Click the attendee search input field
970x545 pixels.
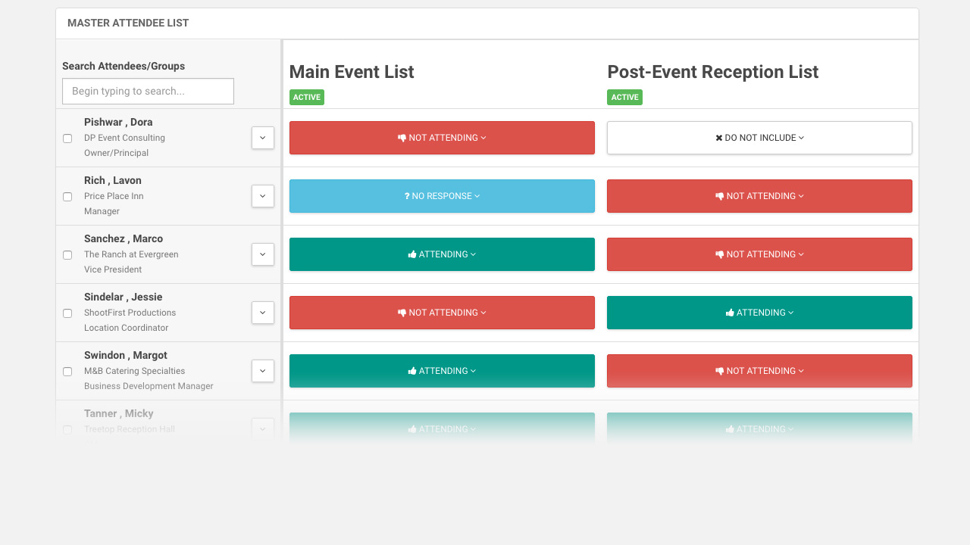148,91
